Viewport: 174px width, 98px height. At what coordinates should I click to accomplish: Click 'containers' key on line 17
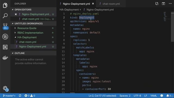click(86, 74)
